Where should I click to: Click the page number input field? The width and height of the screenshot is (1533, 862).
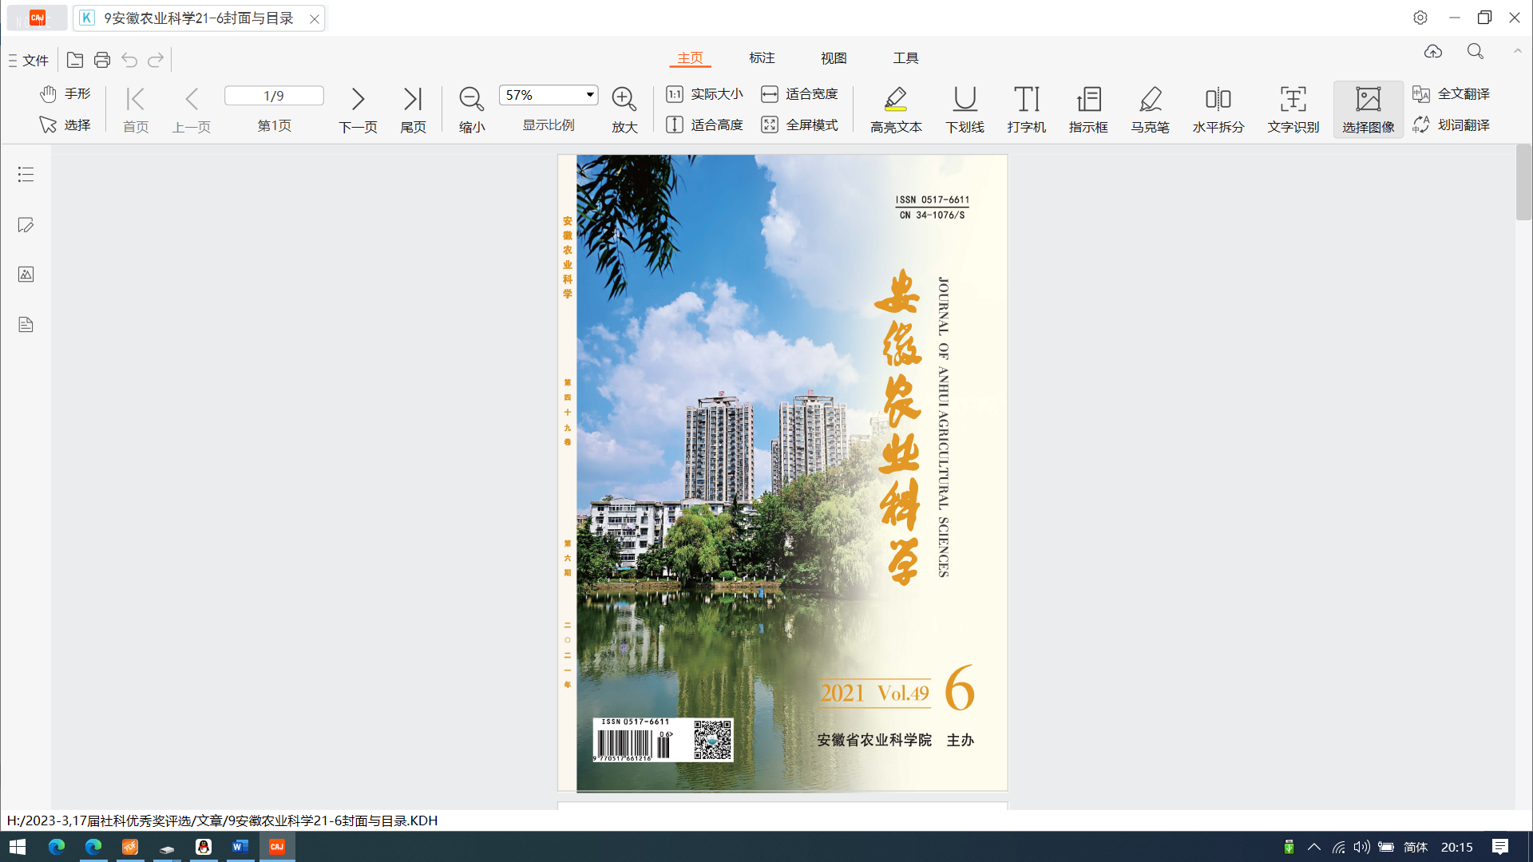(274, 96)
